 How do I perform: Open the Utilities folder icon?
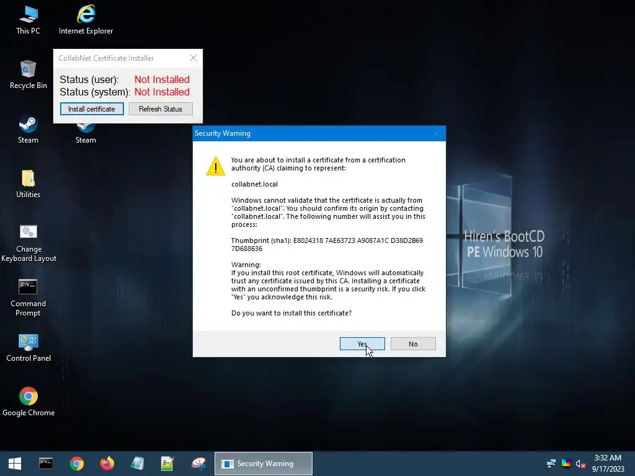(28, 184)
